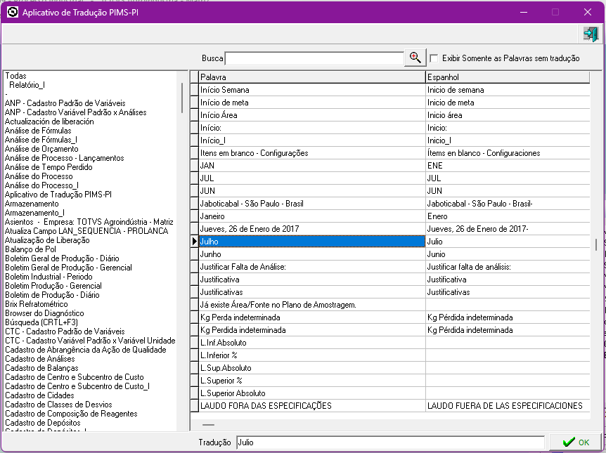Select Actualización de liberación item
Viewport: 606px width, 453px height.
point(49,122)
